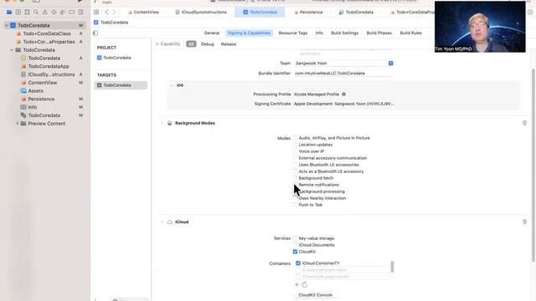Expand the Preview Content folder

point(18,124)
